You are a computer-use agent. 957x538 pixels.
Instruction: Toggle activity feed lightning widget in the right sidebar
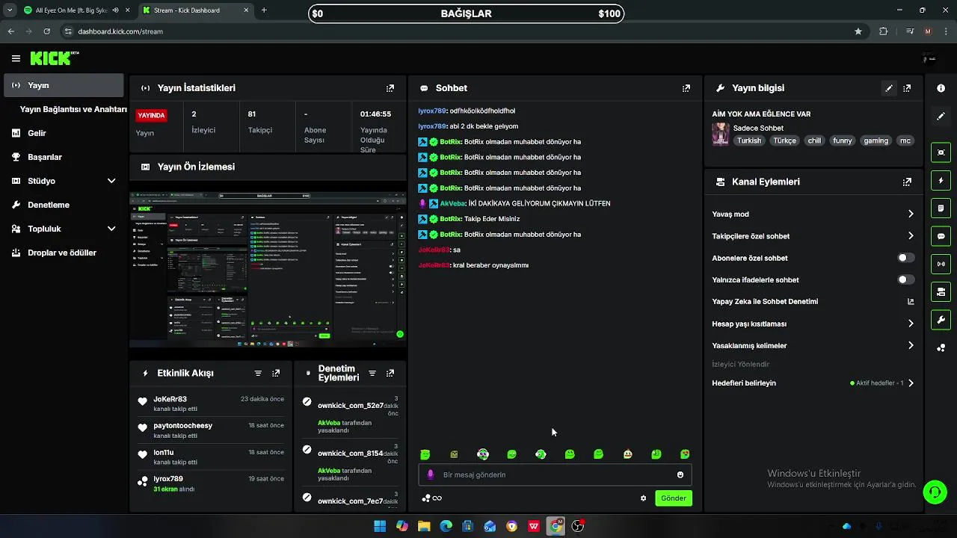(941, 181)
